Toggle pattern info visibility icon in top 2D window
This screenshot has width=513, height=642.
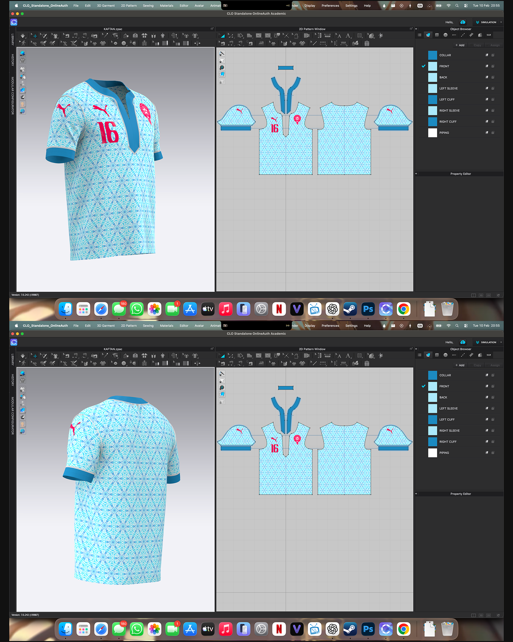(222, 68)
